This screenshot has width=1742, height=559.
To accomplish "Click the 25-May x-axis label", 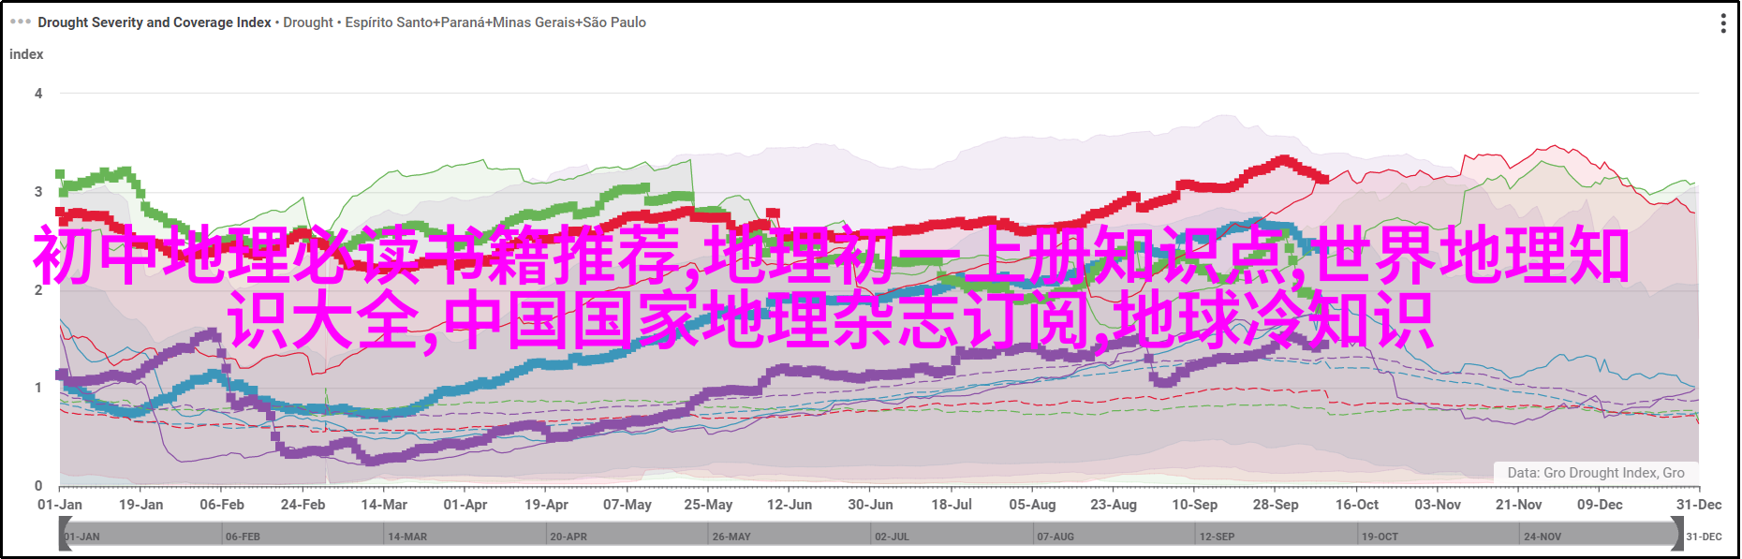I will pos(708,505).
